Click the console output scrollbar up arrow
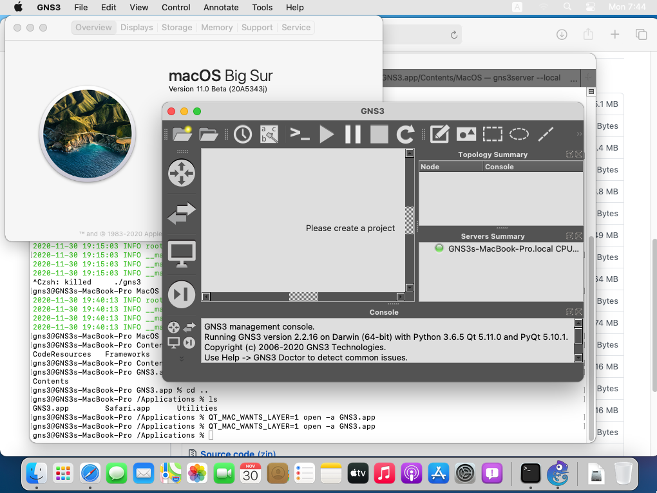 click(578, 323)
